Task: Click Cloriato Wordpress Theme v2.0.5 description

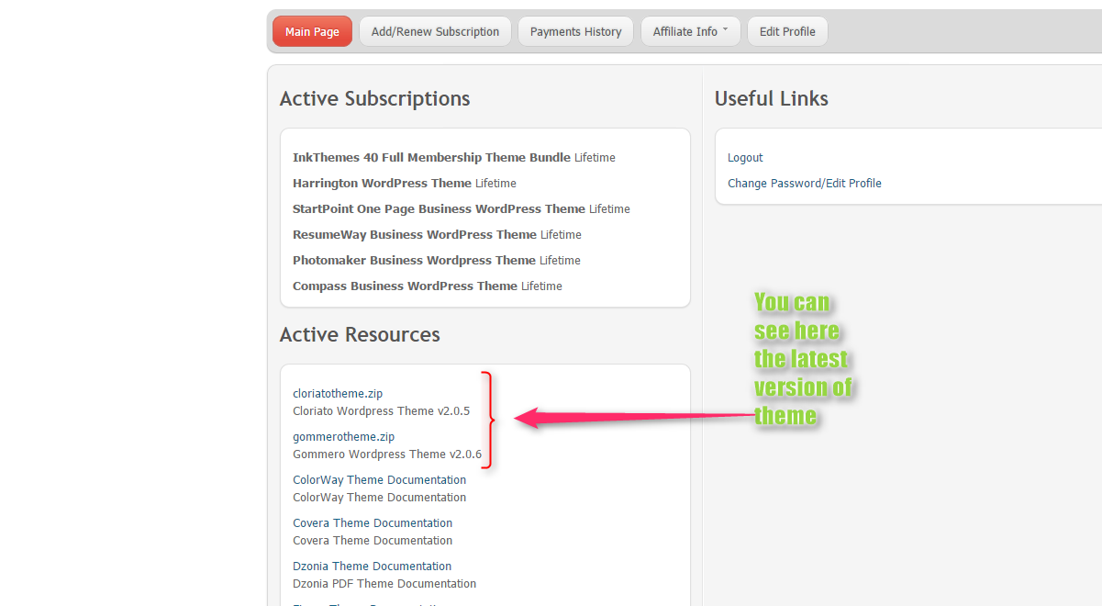Action: coord(381,411)
